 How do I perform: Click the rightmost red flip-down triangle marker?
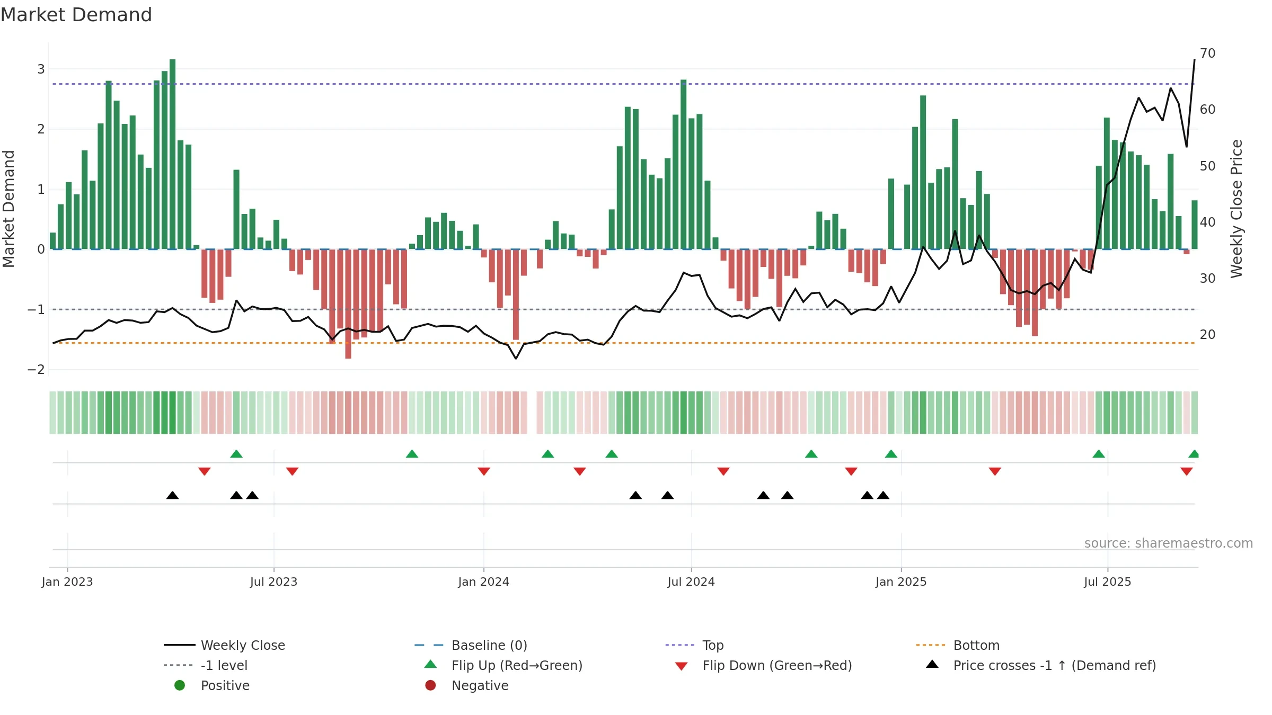click(x=1186, y=471)
